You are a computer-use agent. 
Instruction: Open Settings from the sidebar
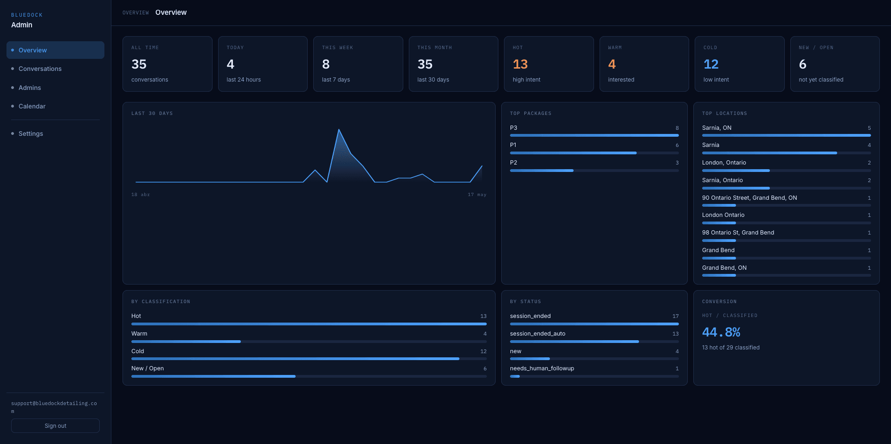pos(55,133)
